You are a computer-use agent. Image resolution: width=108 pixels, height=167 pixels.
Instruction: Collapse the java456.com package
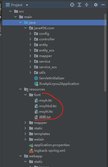pos(25,28)
